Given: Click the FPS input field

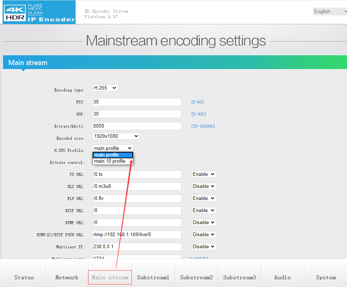Looking at the screenshot, I should click(x=137, y=102).
